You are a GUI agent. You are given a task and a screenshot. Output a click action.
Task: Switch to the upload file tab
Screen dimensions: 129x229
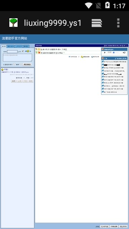[x=19, y=46]
